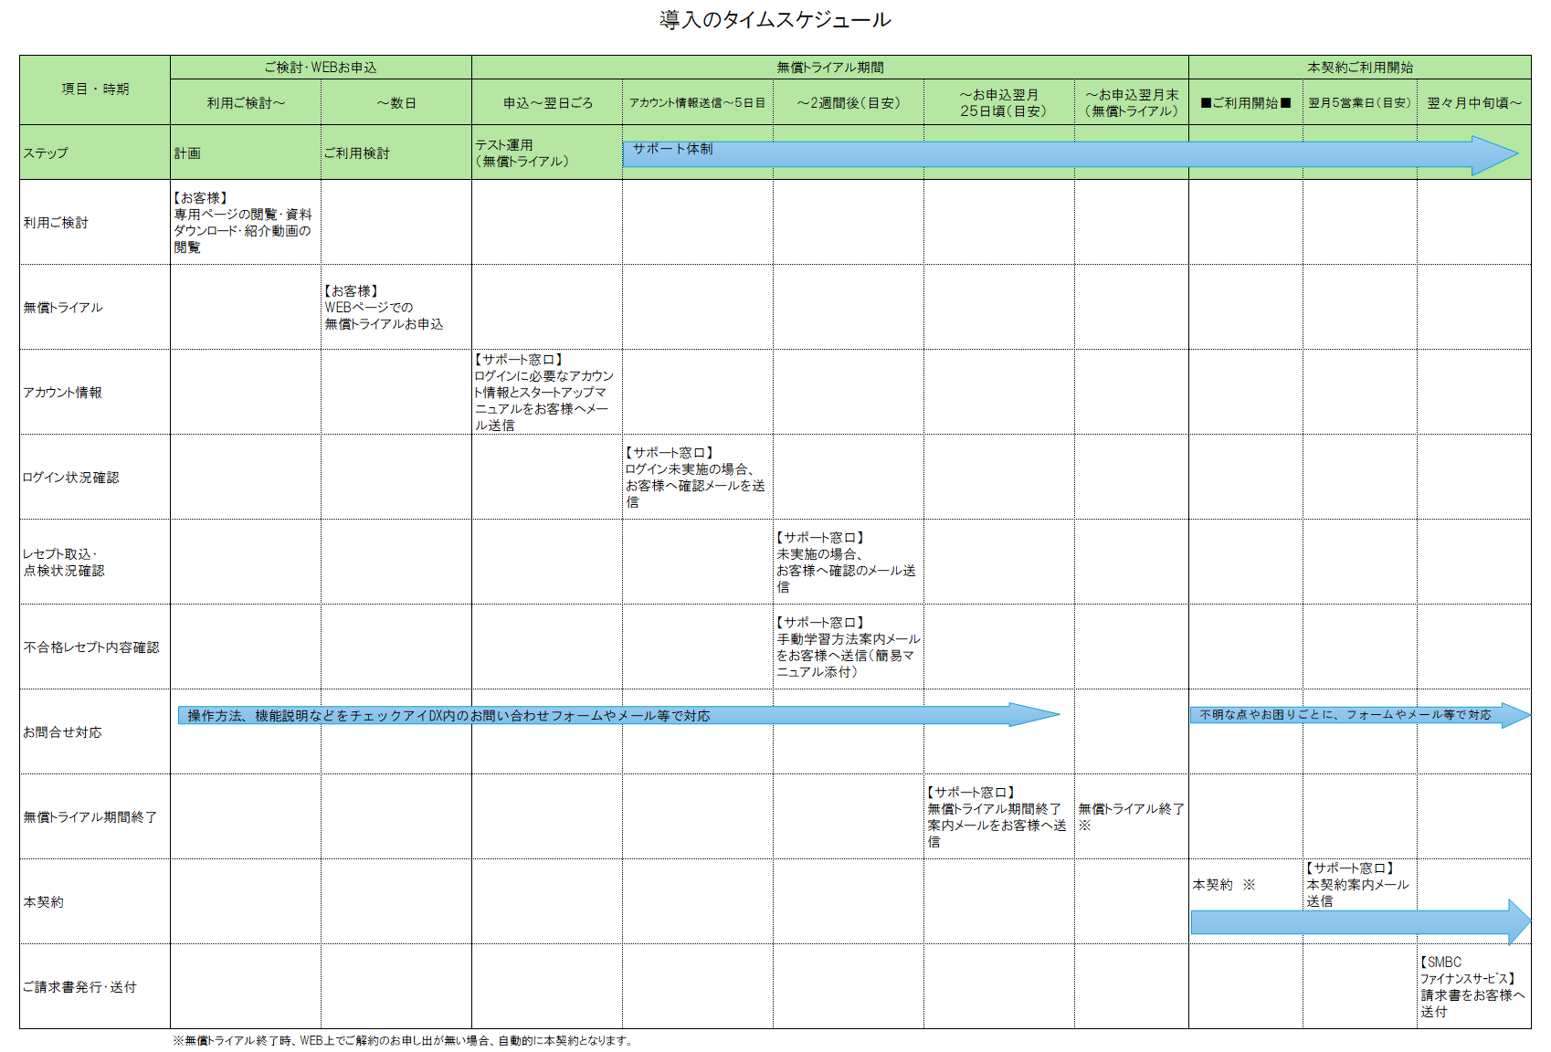The image size is (1551, 1052).
Task: Select the 無償トライアル期間 header cell
Action: pyautogui.click(x=829, y=68)
